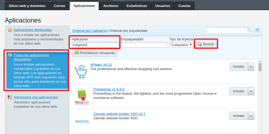Expand the Prestashop Instalar dropdown arrow
269x134 pixels.
click(x=251, y=91)
